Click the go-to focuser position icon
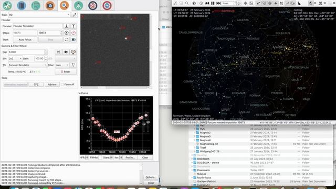 [67, 33]
